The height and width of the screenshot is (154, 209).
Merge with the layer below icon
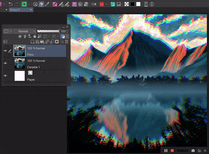[x=52, y=42]
